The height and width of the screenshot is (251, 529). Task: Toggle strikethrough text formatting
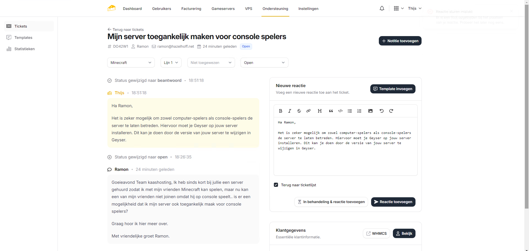[299, 111]
